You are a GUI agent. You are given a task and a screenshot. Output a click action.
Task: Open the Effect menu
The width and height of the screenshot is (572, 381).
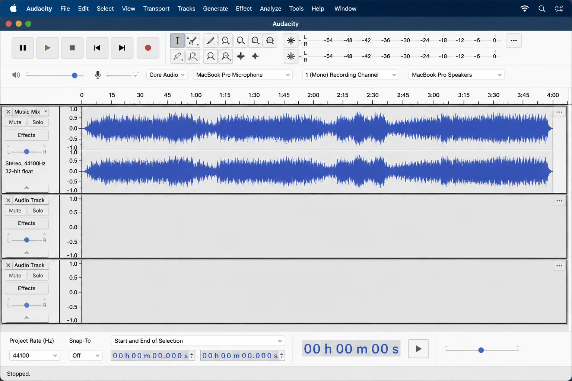click(244, 9)
